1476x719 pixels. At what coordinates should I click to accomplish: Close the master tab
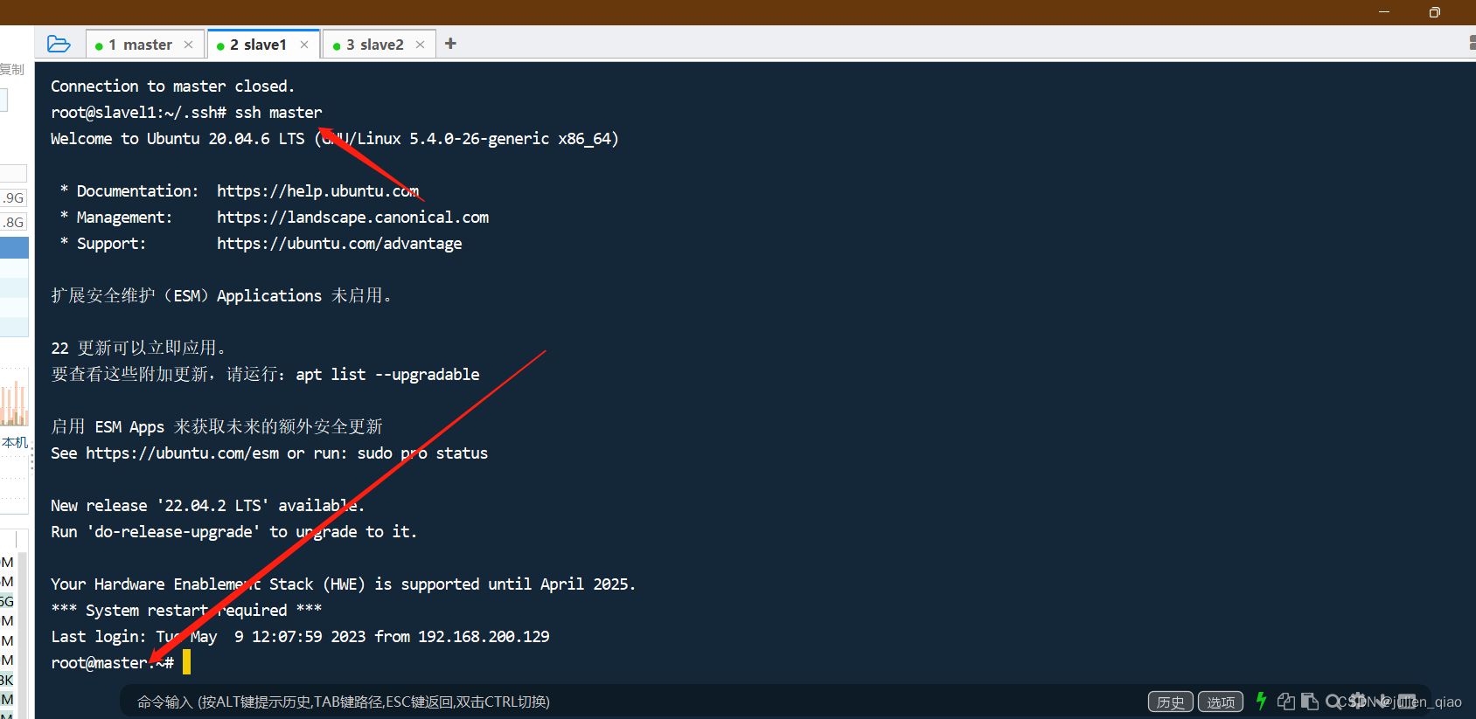188,45
